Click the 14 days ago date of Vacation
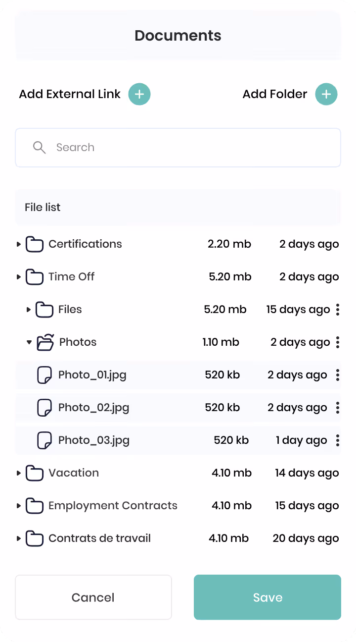 point(307,473)
